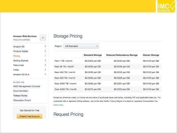
Task: Select the Pricing sidebar item
Action: 16,56
